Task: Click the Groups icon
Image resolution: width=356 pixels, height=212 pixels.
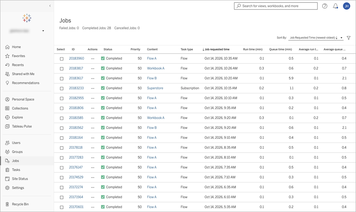Action: (x=8, y=152)
